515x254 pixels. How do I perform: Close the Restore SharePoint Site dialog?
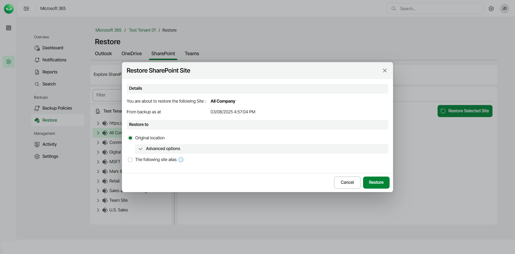(385, 70)
